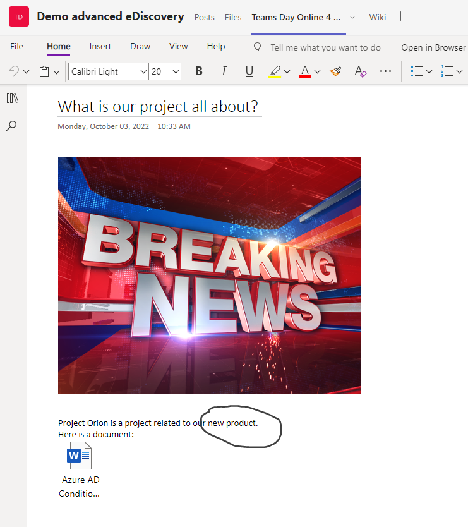Click the search magnifier in left sidebar

tap(11, 126)
